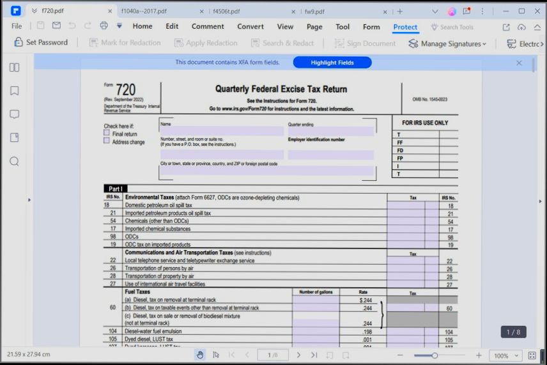Expand the left panel arrow
547x365 pixels.
[29, 200]
